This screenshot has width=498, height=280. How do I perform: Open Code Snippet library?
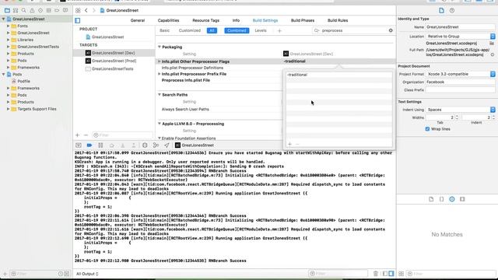tap(441, 199)
